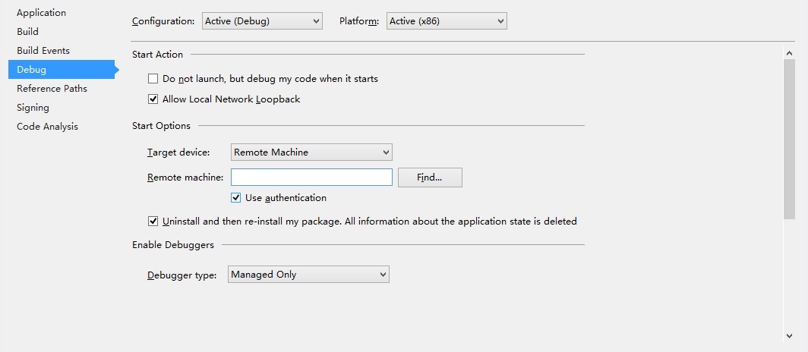The image size is (808, 352).
Task: Open the Platform dropdown
Action: [x=447, y=21]
